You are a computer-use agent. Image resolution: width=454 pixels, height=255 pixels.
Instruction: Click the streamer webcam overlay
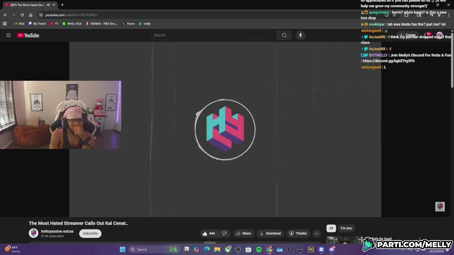tap(60, 115)
